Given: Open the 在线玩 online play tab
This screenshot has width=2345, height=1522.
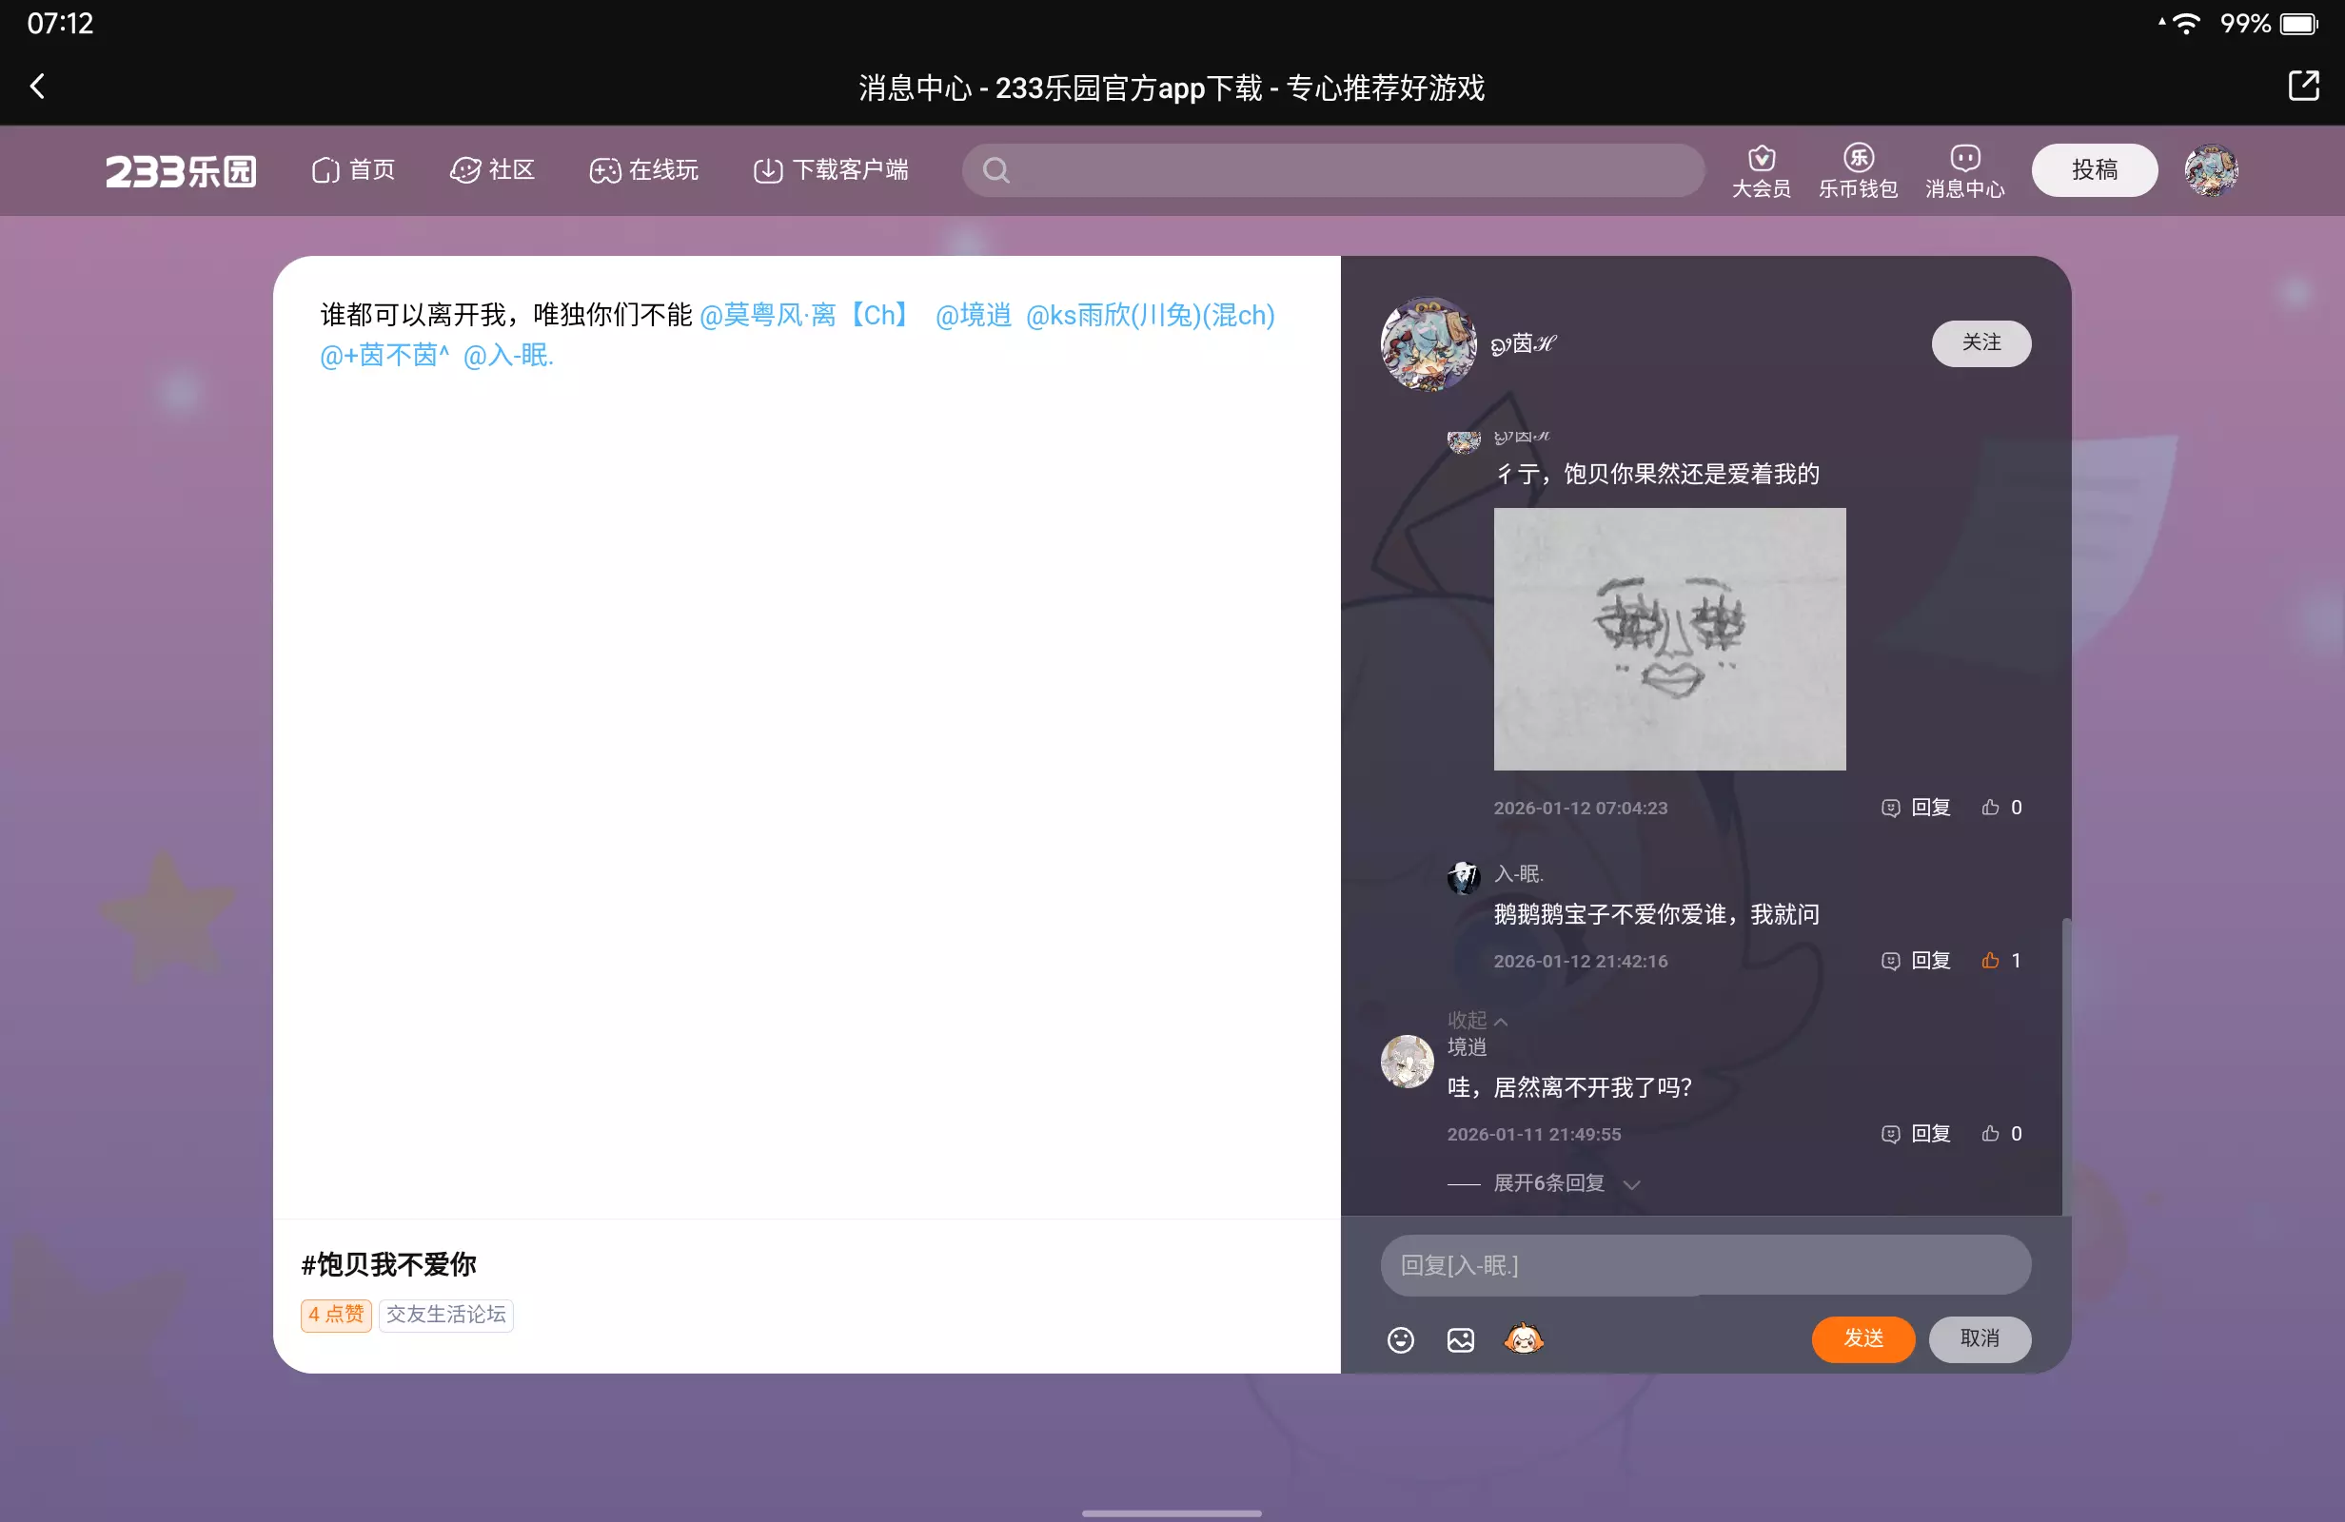Looking at the screenshot, I should [644, 170].
